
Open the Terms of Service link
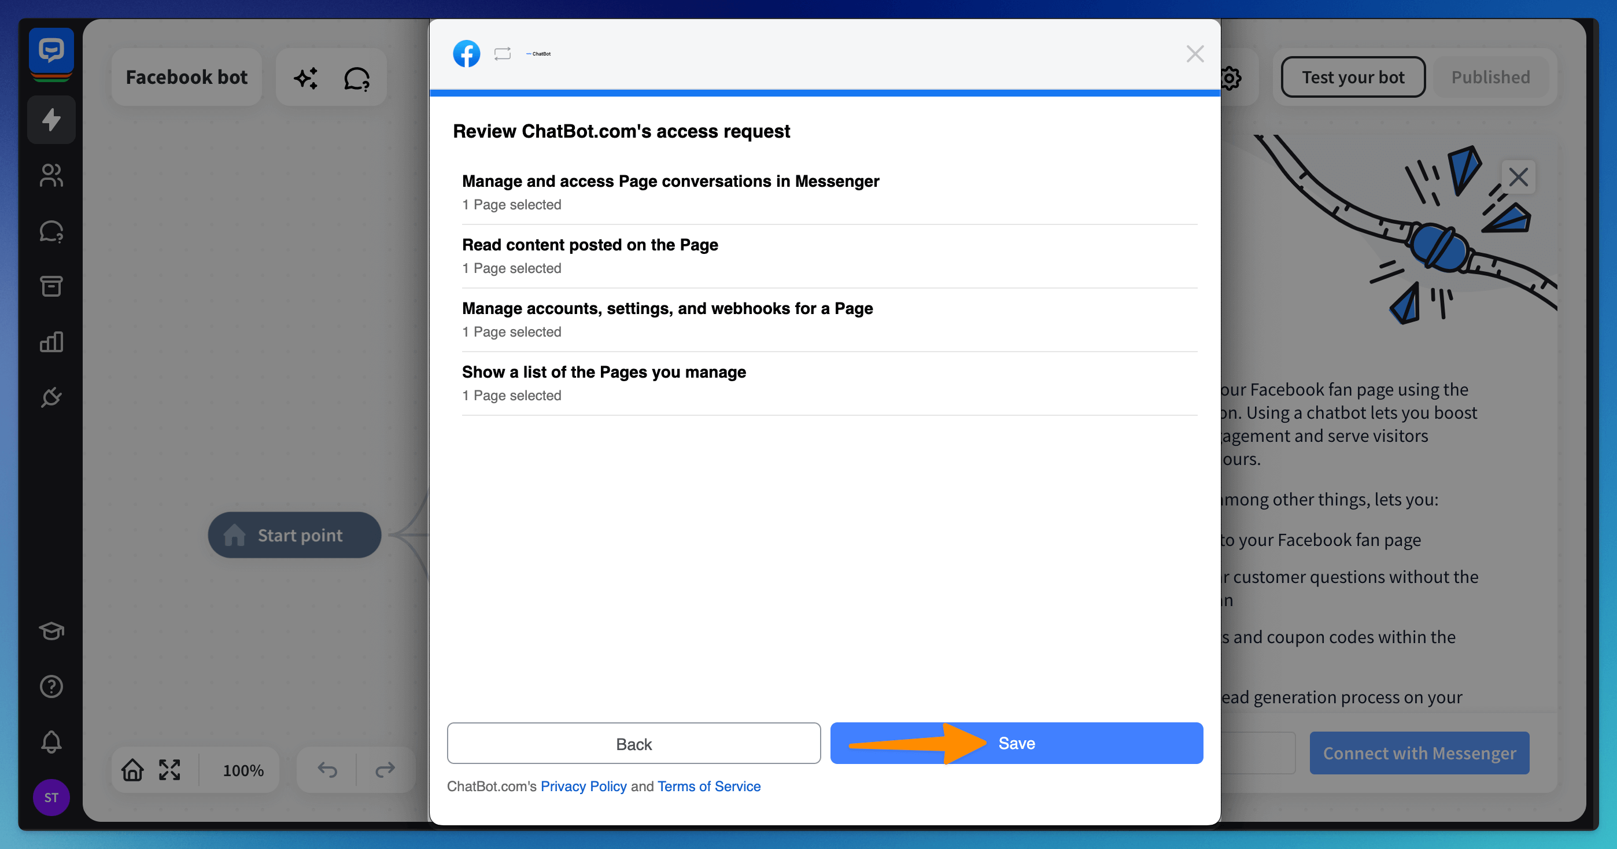click(708, 786)
